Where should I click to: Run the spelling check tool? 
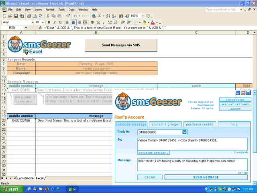pos(41,16)
